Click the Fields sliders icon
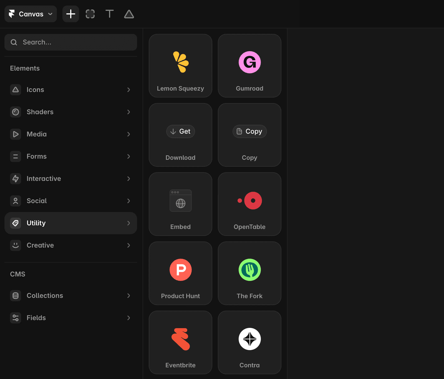Viewport: 444px width, 379px height. [x=16, y=318]
